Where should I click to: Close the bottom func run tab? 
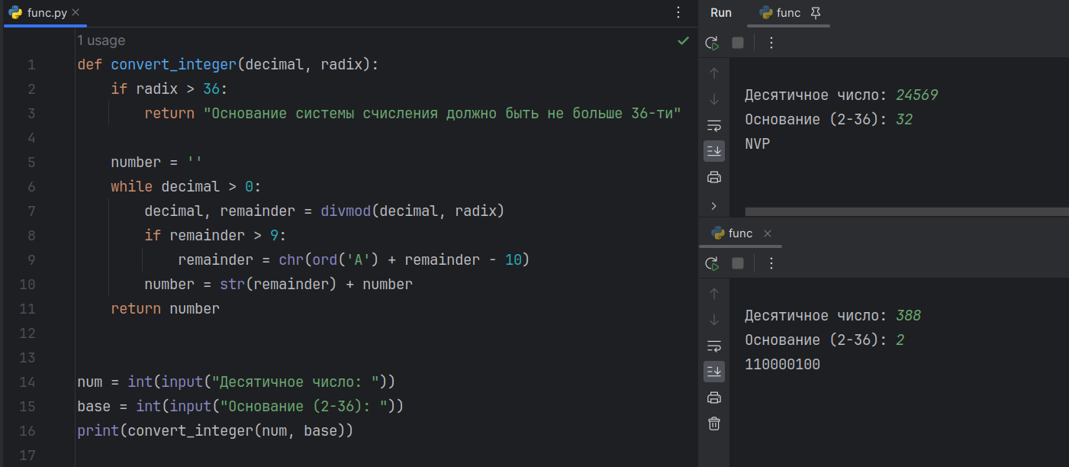click(768, 233)
